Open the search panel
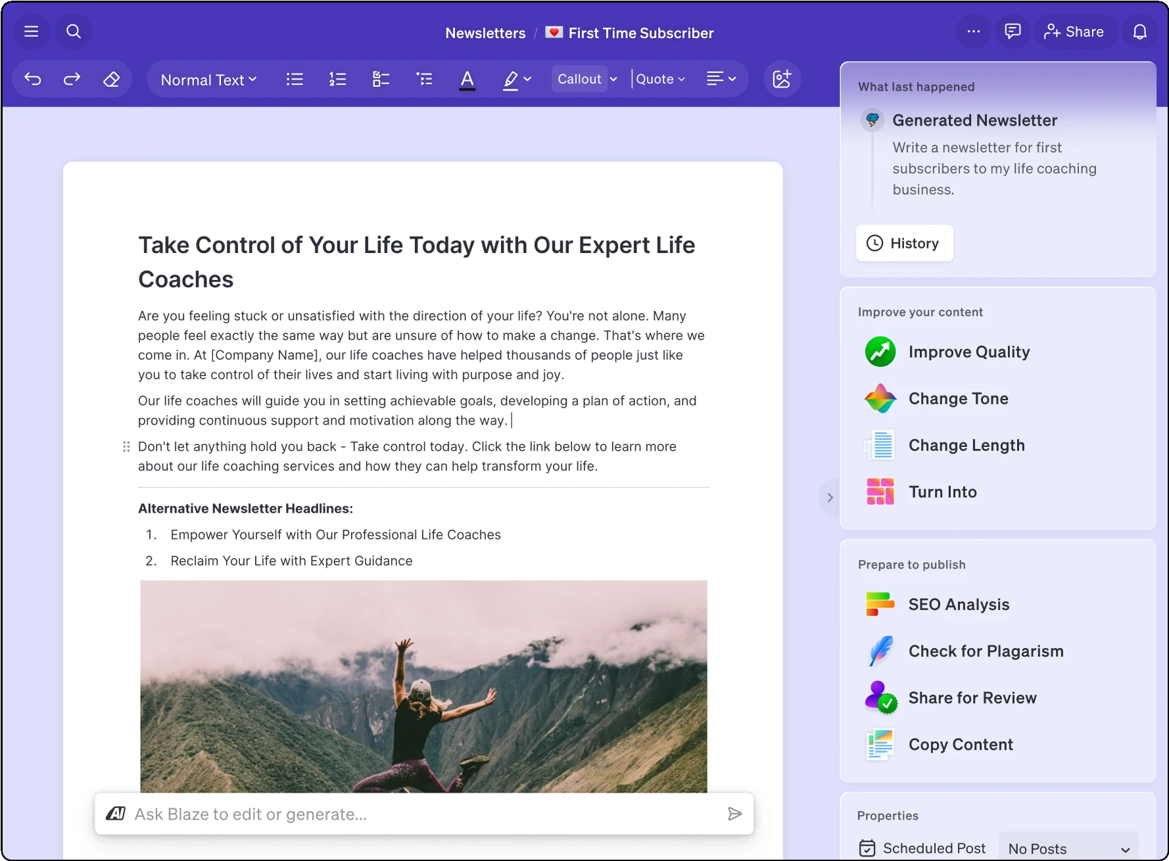This screenshot has width=1169, height=861. (74, 31)
